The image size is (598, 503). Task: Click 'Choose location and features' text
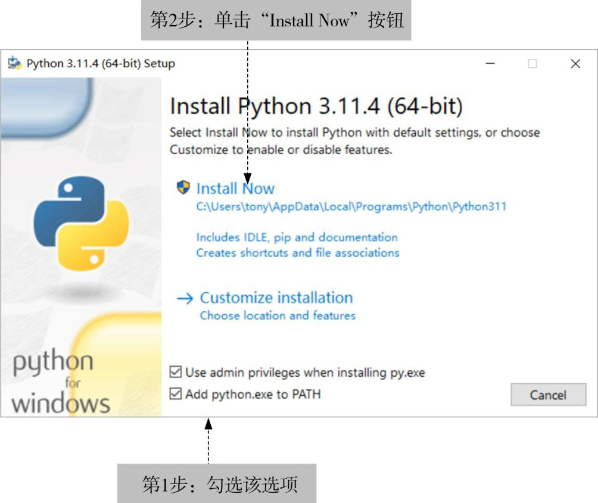pyautogui.click(x=278, y=315)
